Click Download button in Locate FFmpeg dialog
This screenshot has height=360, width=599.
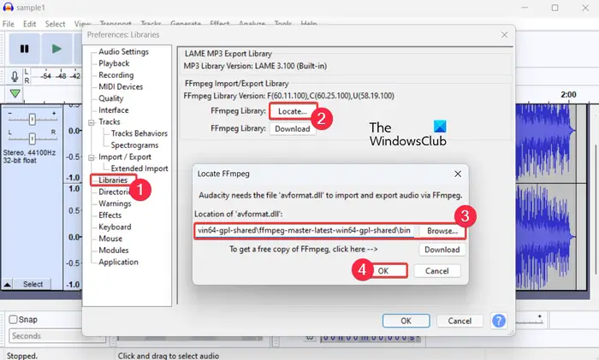pyautogui.click(x=442, y=250)
